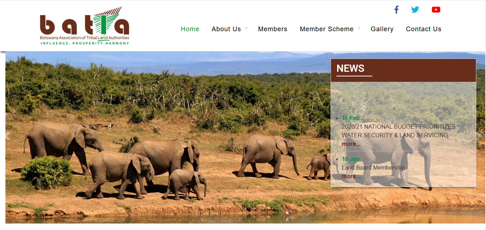Click the NEWS panel heading
Viewport: 486px width, 230px height.
(350, 68)
